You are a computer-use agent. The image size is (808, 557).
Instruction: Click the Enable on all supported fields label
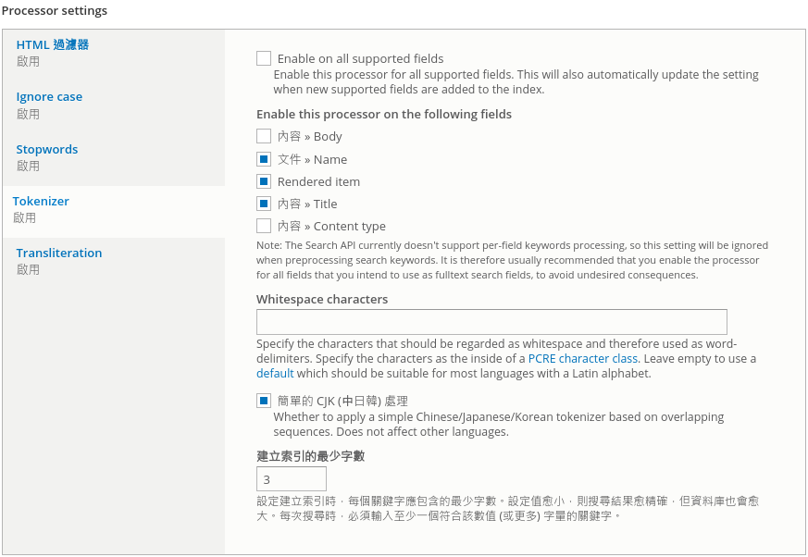360,58
